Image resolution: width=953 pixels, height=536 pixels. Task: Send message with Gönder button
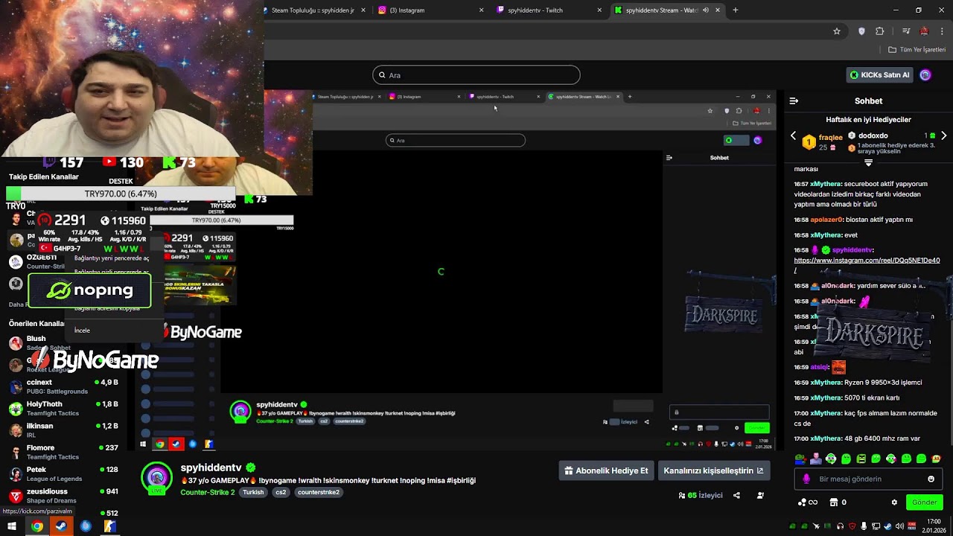[x=924, y=502]
